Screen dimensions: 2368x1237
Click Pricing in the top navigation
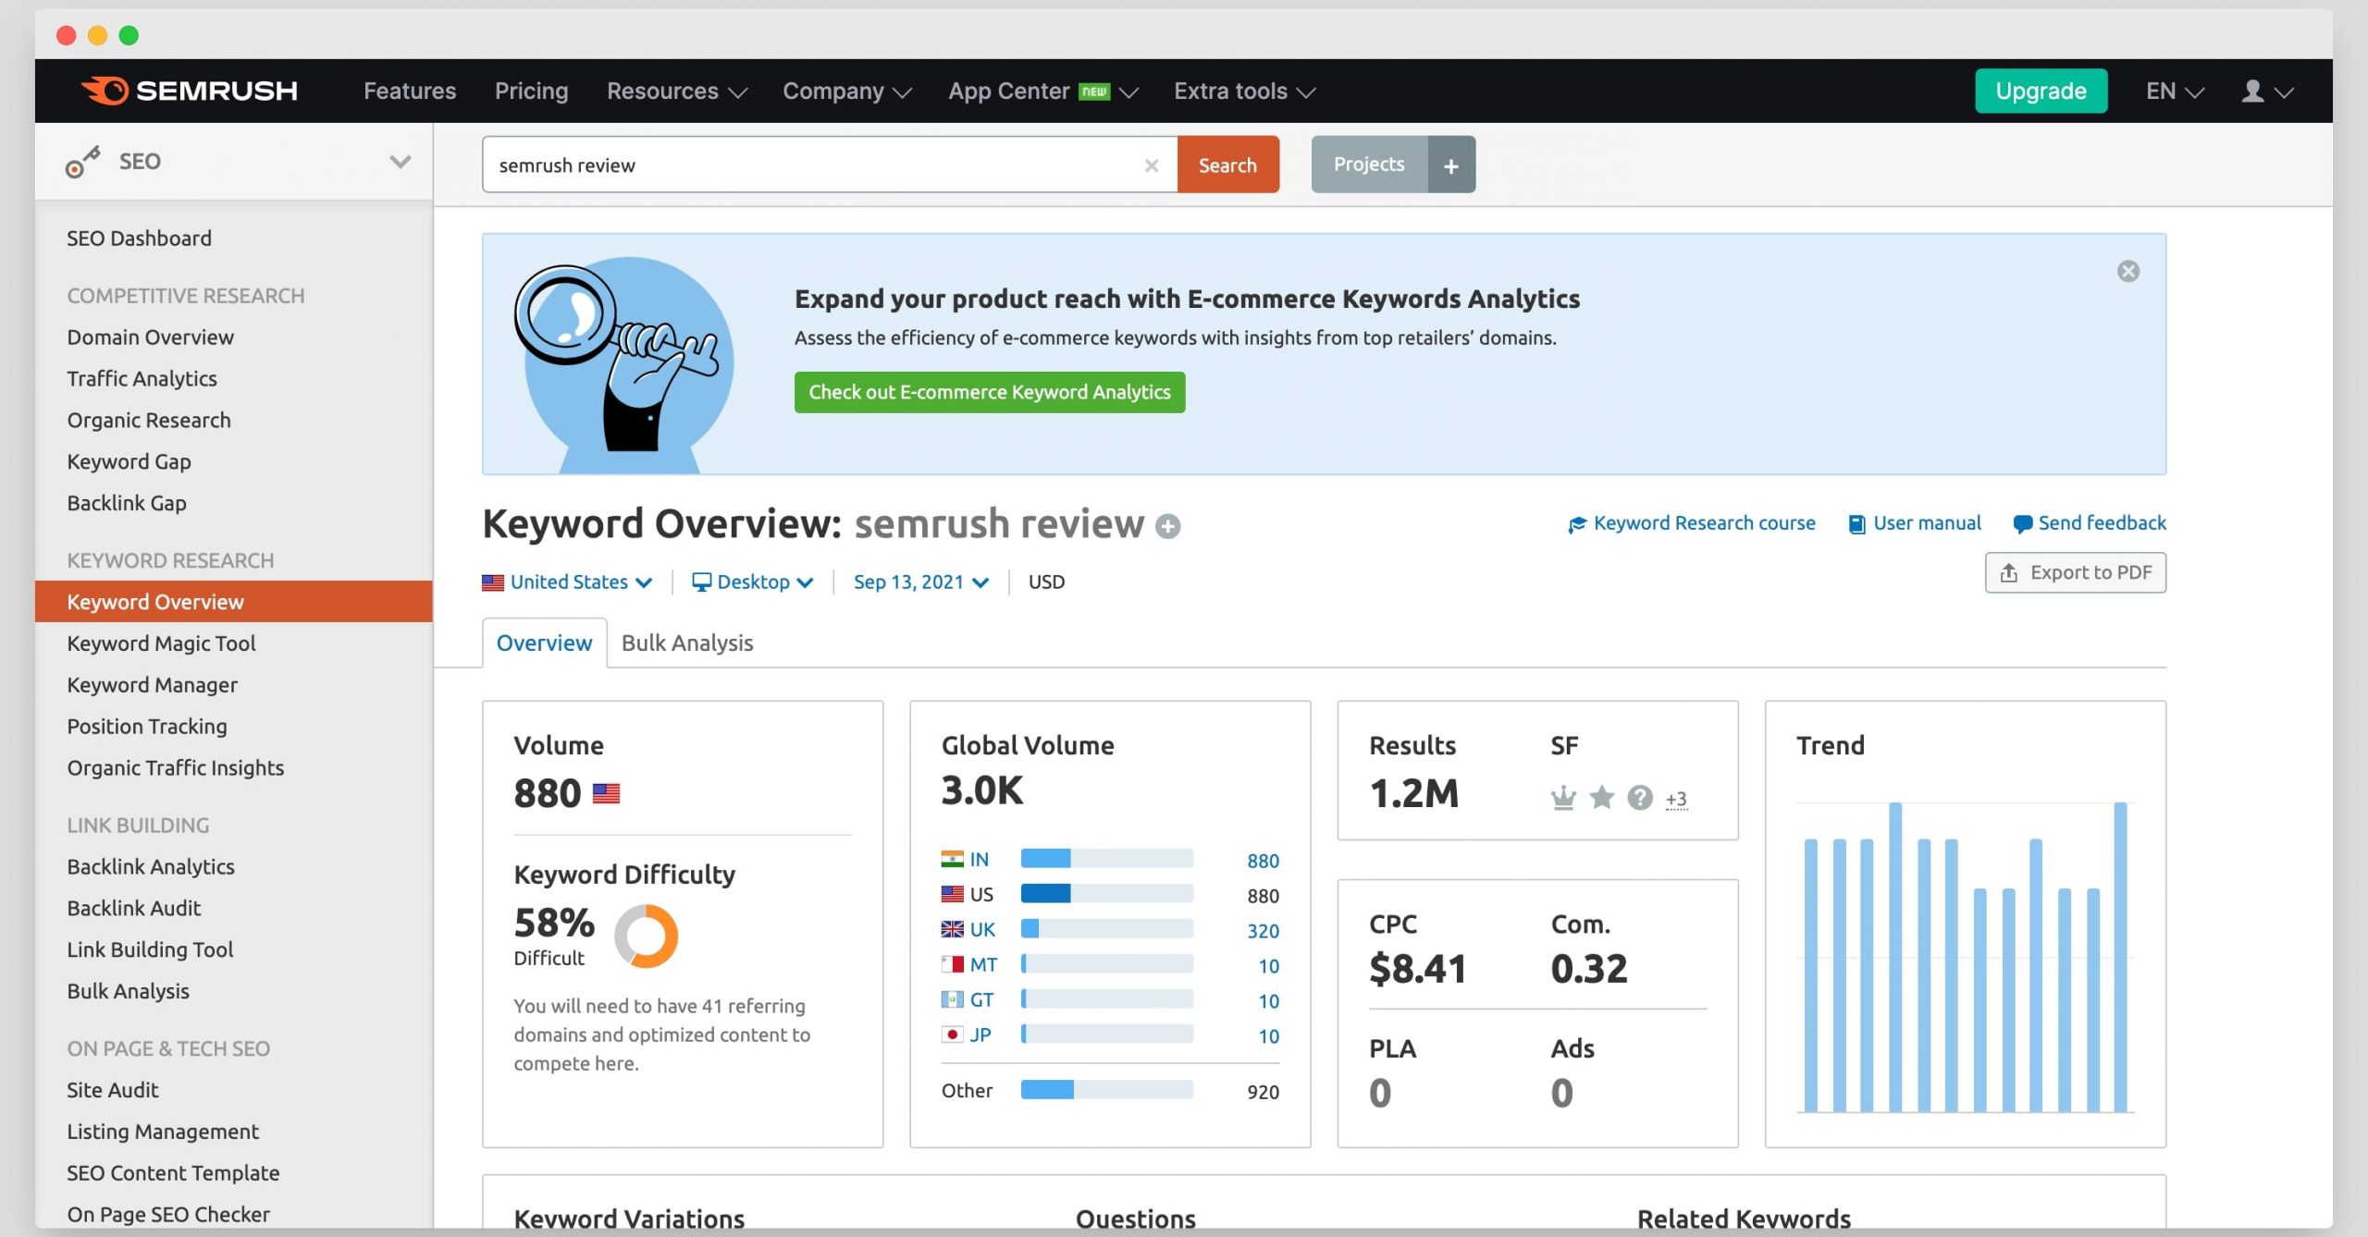coord(532,91)
